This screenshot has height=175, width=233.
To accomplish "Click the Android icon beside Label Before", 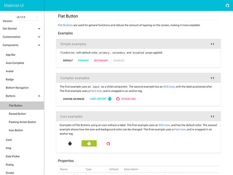I will point(110,99).
